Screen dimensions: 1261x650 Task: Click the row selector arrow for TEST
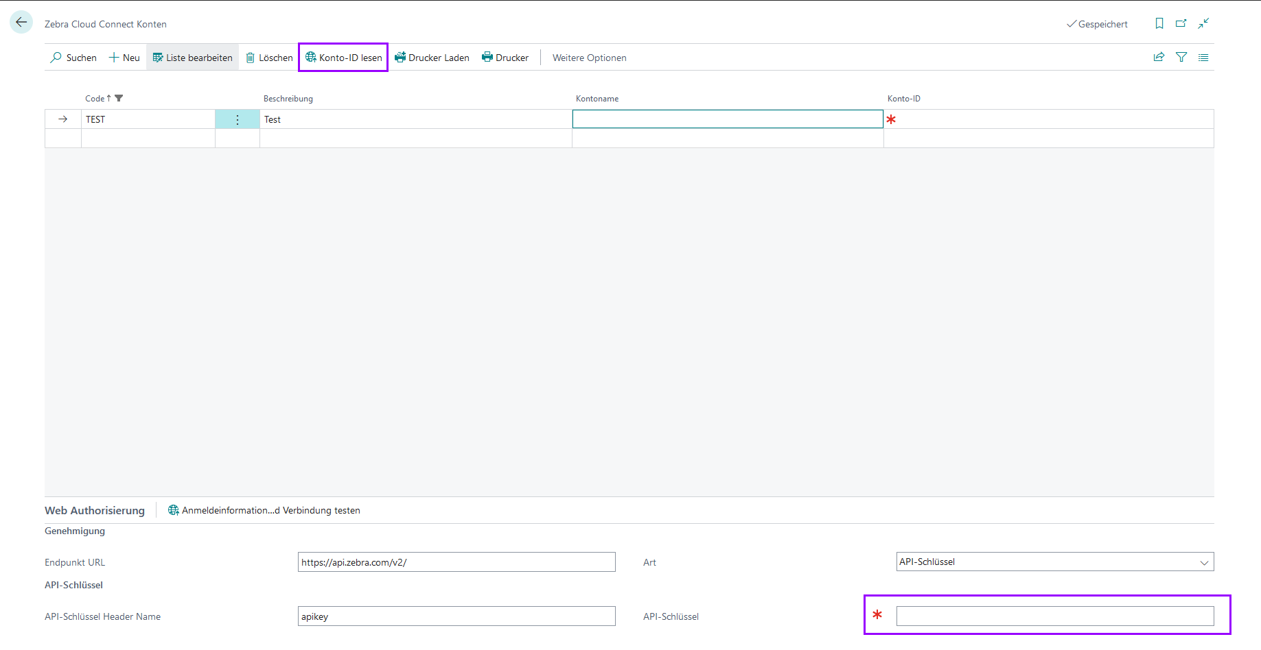point(63,119)
